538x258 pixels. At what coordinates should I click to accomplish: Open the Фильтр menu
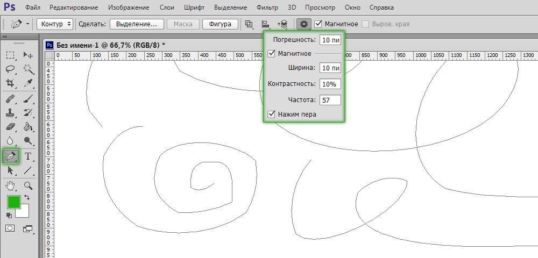(x=267, y=7)
